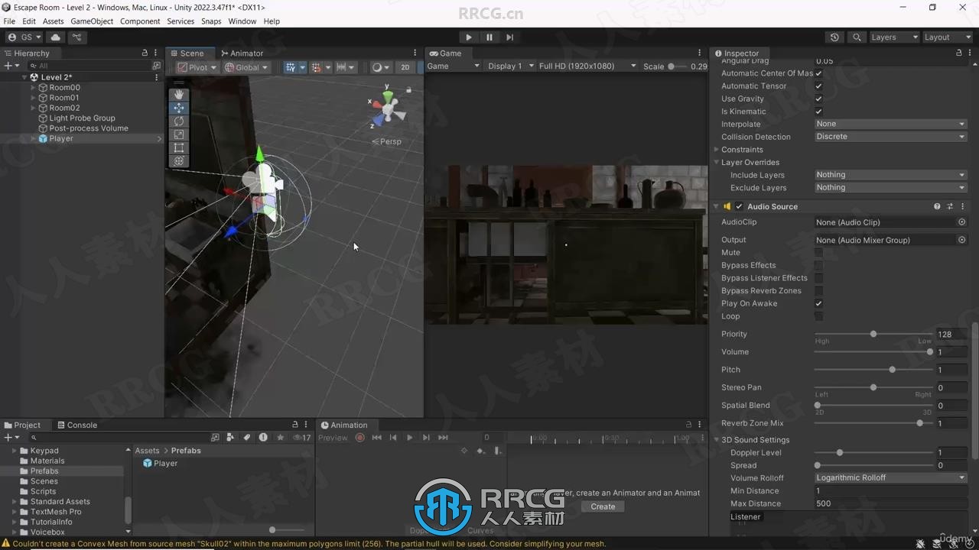The height and width of the screenshot is (550, 979).
Task: Select the combined Transform tool
Action: [179, 161]
